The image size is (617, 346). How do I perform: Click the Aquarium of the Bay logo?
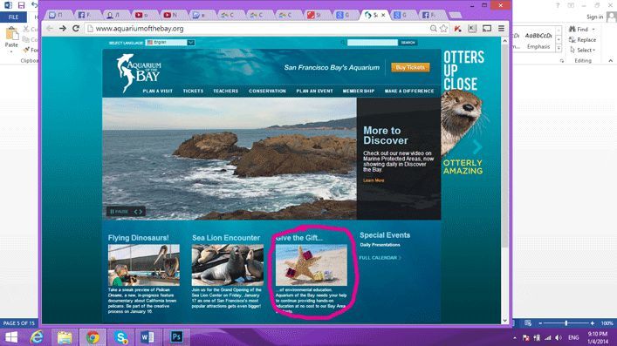(139, 72)
